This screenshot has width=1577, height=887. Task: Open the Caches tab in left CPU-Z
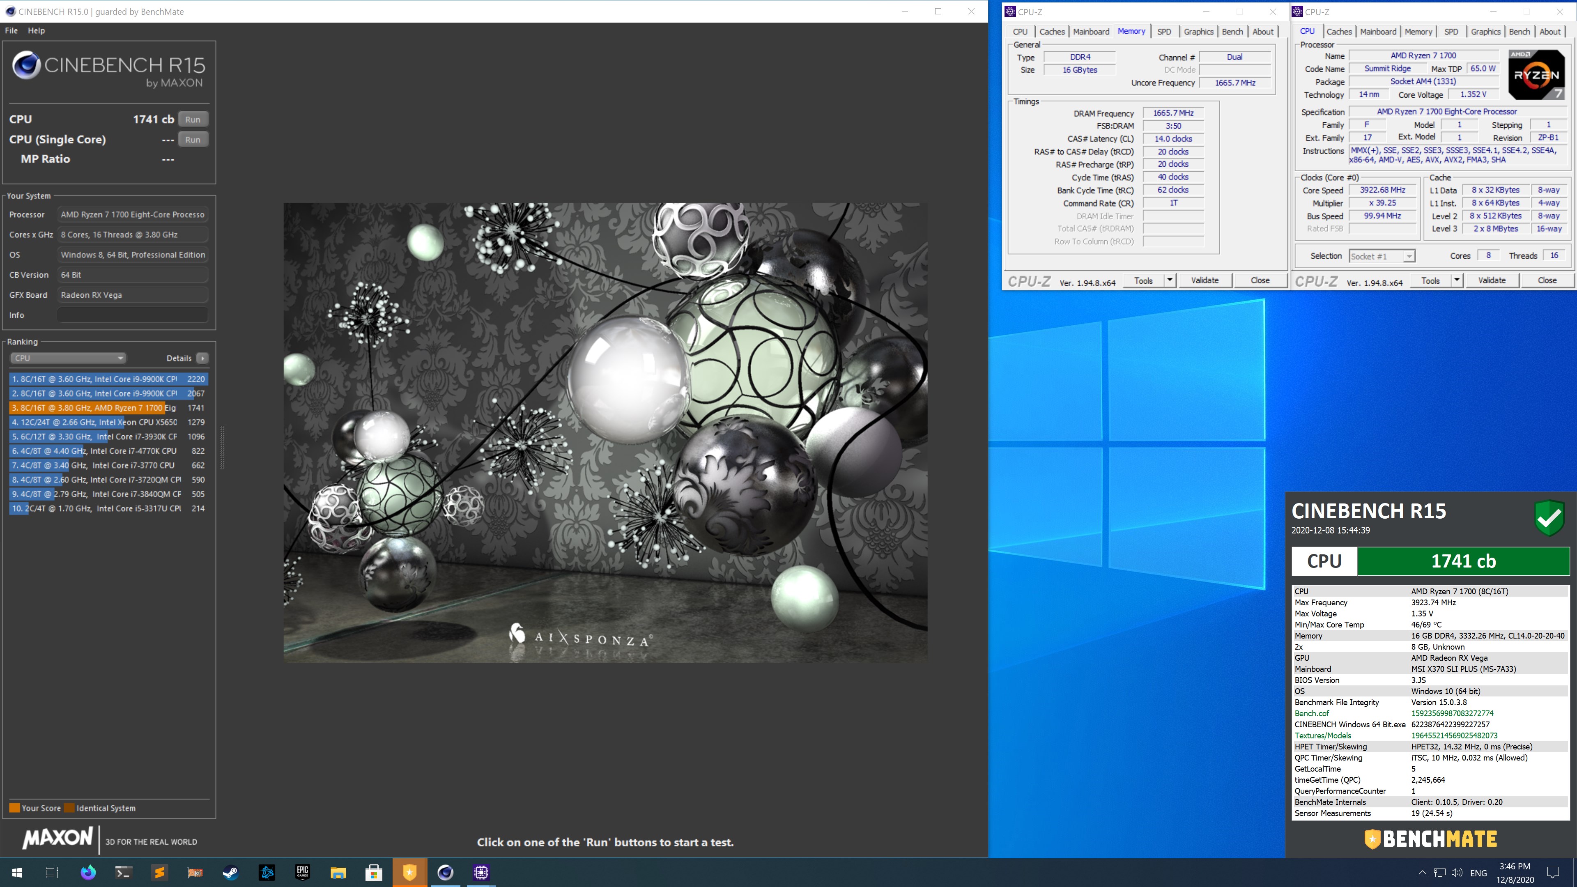coord(1052,32)
